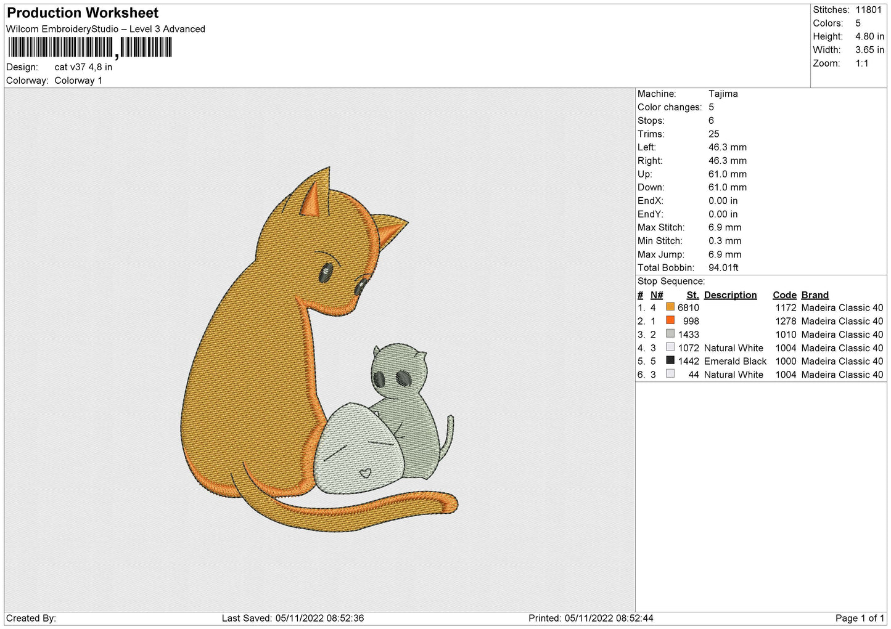Click the Stitches value 11801
This screenshot has height=629, width=891.
tap(868, 10)
